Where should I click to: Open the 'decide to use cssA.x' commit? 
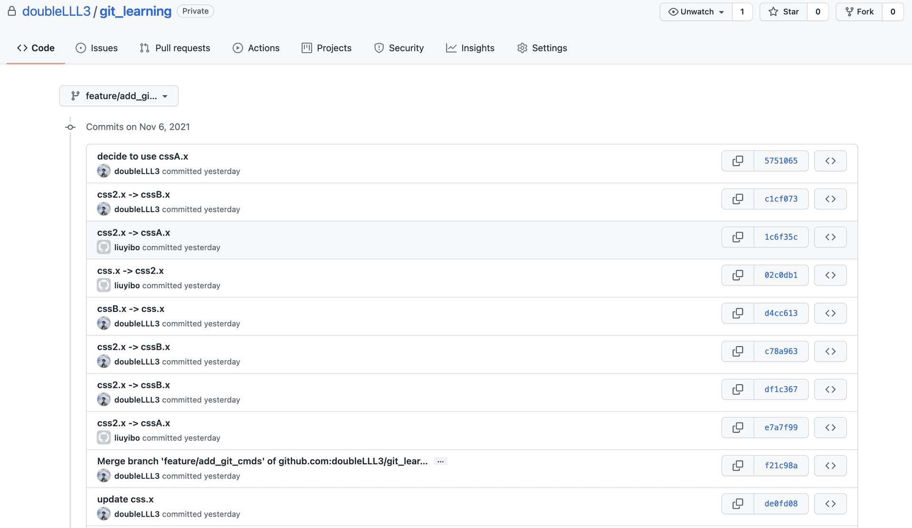[x=142, y=156]
